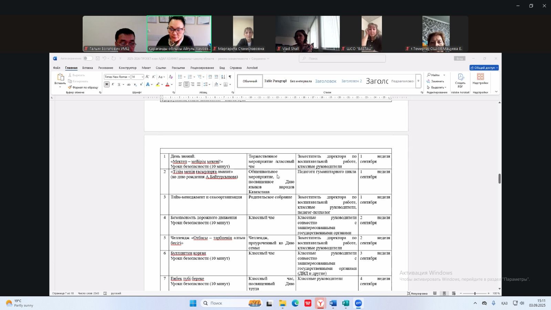This screenshot has height=310, width=551.
Task: Expand the styles gallery
Action: pyautogui.click(x=418, y=81)
